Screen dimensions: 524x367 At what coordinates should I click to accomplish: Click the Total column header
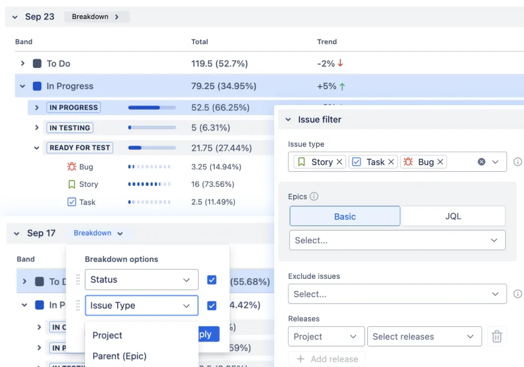click(x=200, y=42)
